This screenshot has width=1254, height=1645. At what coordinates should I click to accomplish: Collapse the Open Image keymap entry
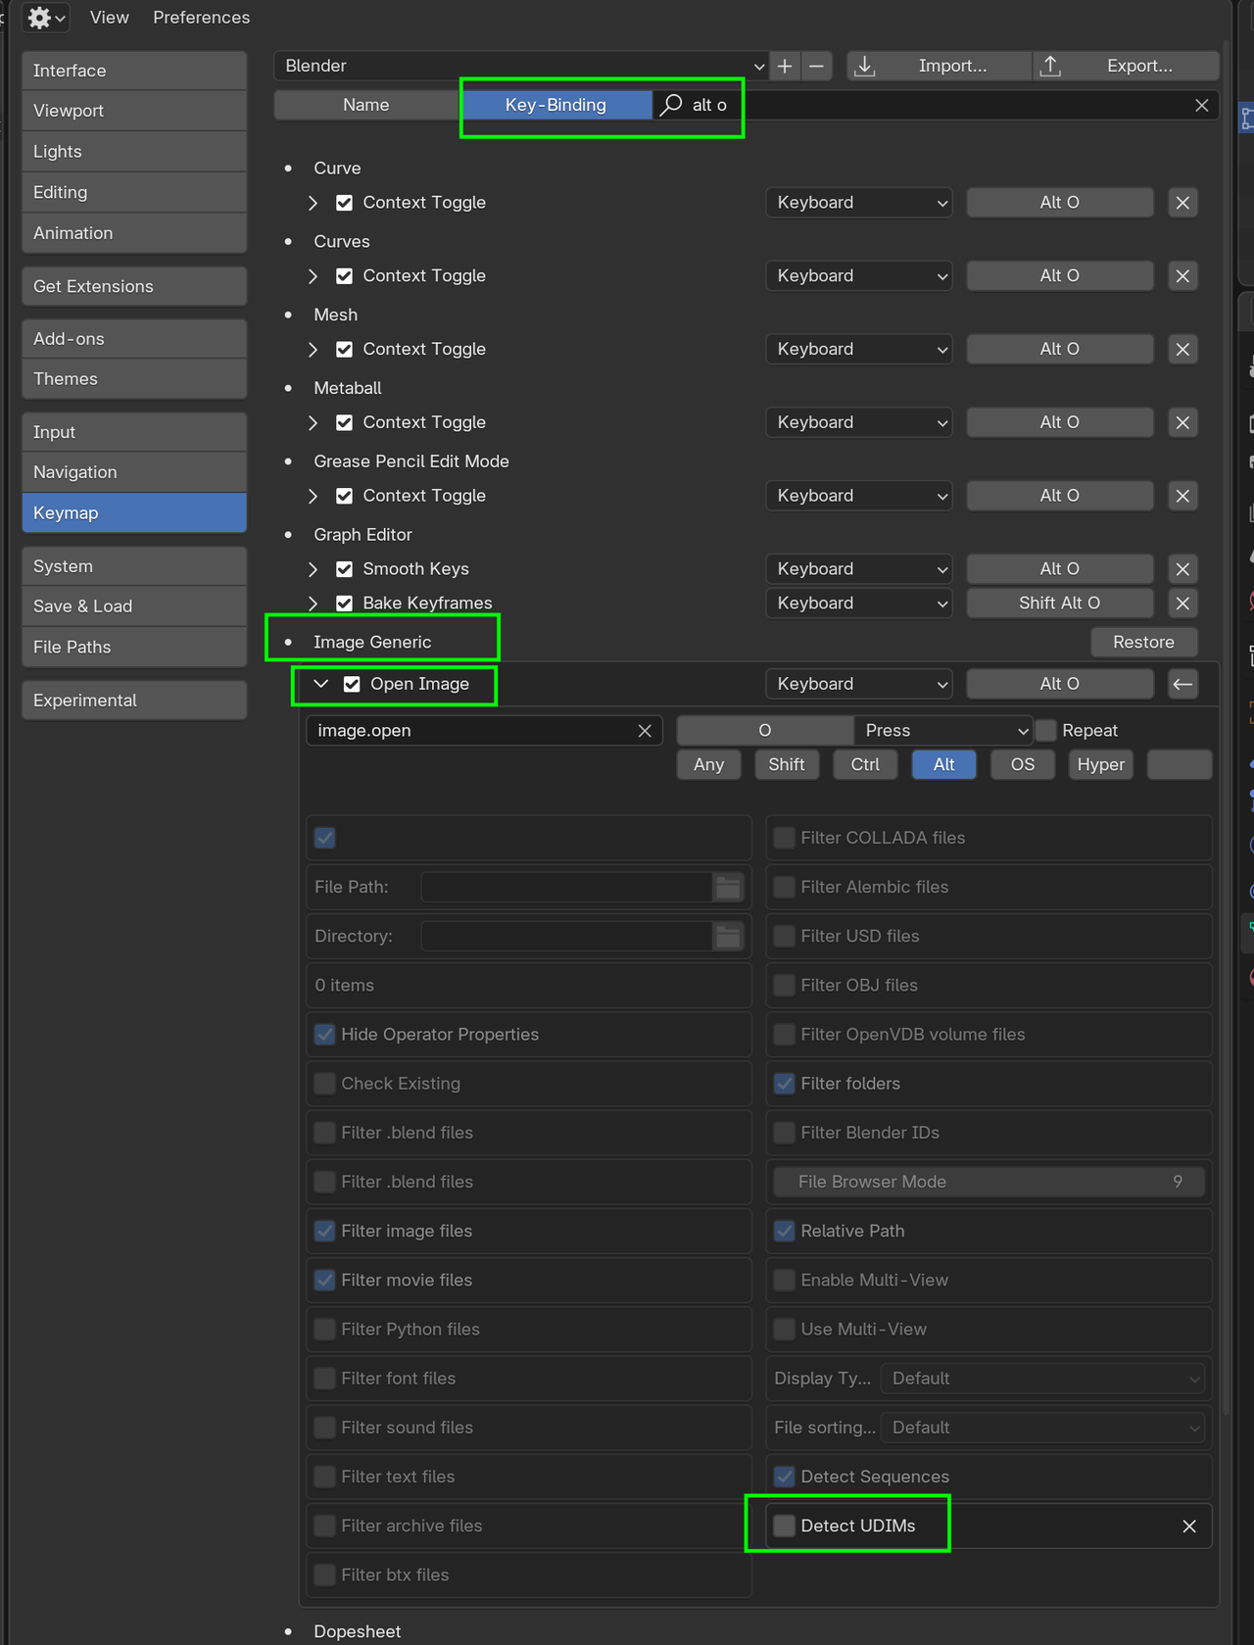tap(320, 684)
